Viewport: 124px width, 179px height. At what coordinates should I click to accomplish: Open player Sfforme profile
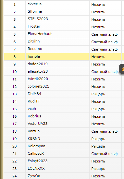click(35, 11)
